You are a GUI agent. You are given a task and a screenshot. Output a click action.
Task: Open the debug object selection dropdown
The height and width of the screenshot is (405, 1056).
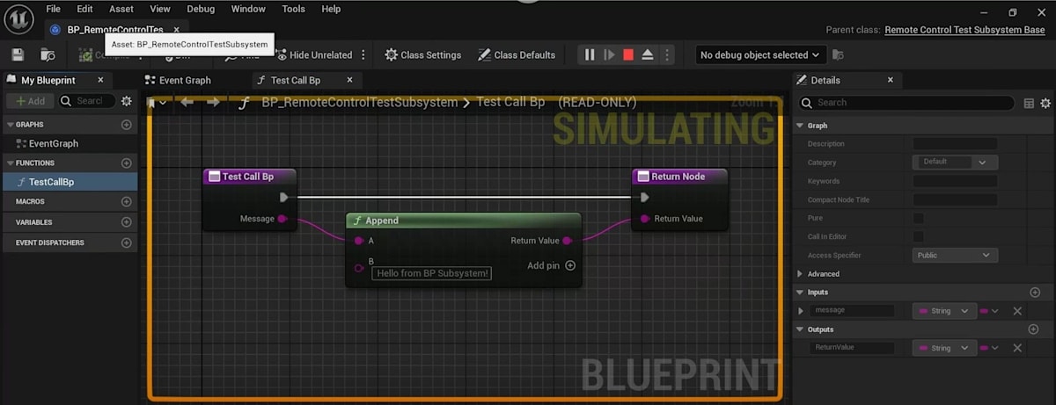(x=759, y=54)
